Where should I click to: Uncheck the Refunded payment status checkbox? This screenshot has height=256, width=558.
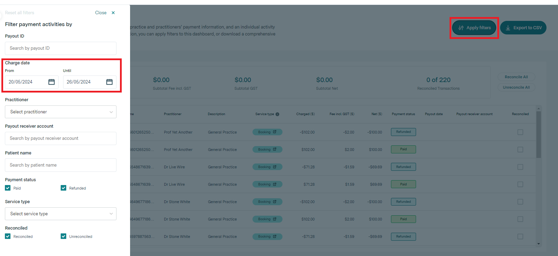coord(63,188)
